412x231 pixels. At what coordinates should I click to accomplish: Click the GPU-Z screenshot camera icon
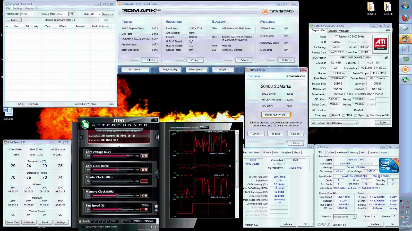point(388,30)
